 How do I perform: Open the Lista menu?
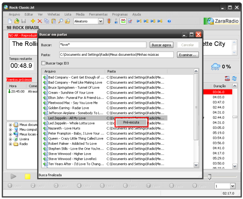pos(68,14)
